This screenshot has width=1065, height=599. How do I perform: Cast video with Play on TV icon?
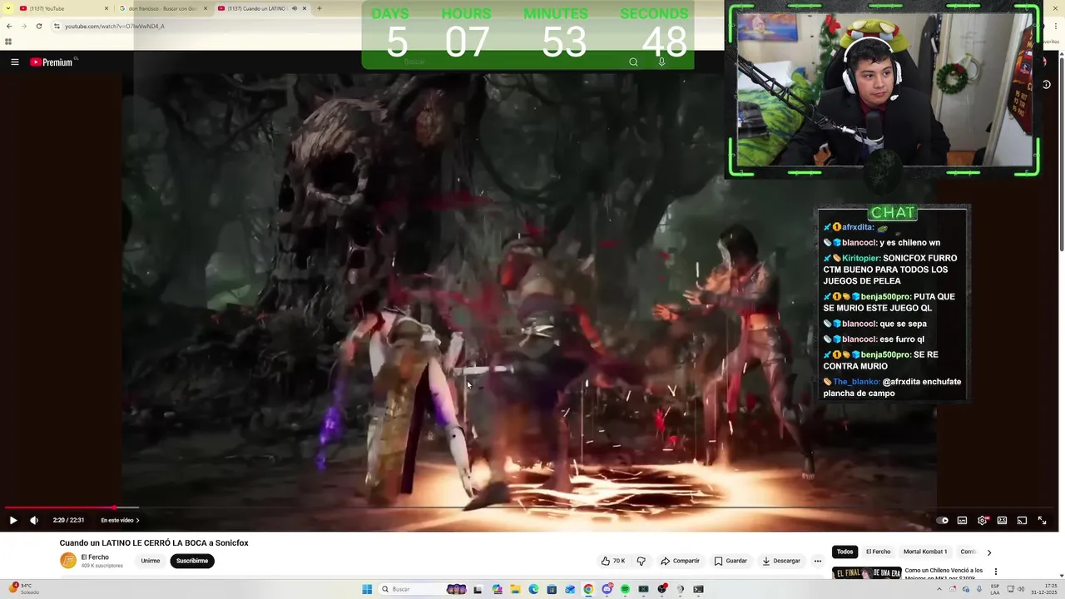point(1022,520)
